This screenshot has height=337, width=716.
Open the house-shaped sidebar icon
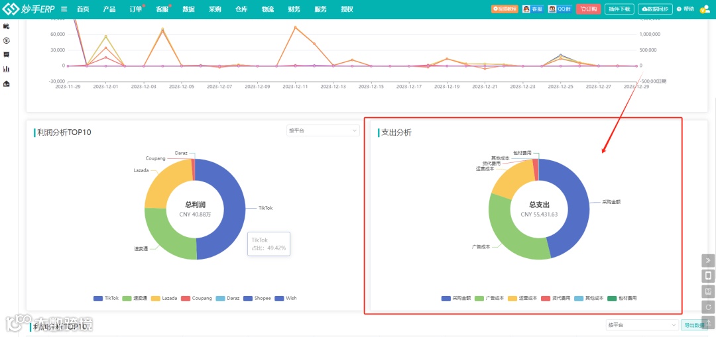7,84
